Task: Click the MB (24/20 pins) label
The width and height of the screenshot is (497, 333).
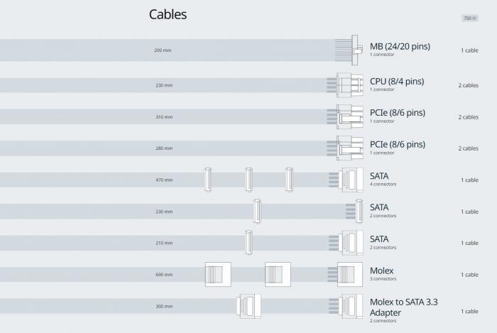Action: pyautogui.click(x=400, y=46)
